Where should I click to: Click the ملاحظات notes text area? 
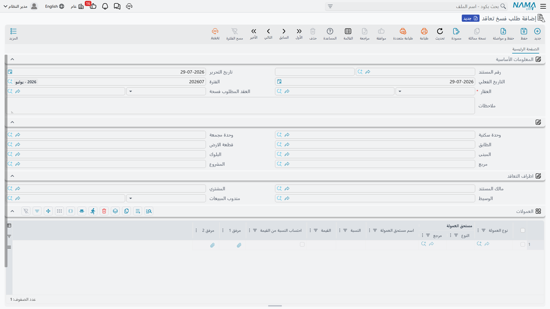240,106
